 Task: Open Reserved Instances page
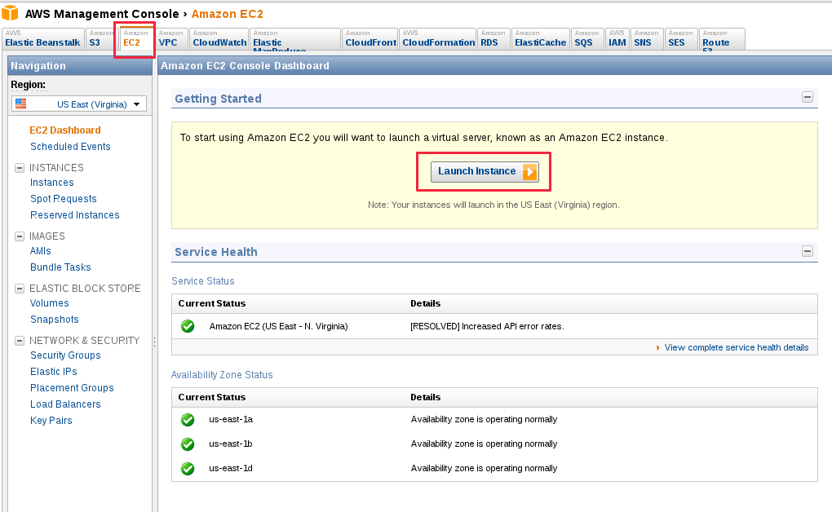(x=75, y=215)
